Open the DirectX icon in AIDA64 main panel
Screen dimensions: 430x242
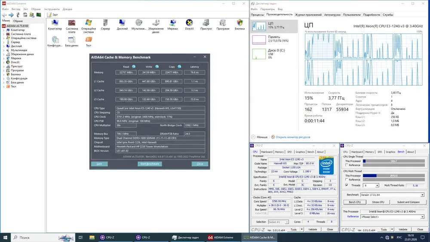pyautogui.click(x=189, y=23)
